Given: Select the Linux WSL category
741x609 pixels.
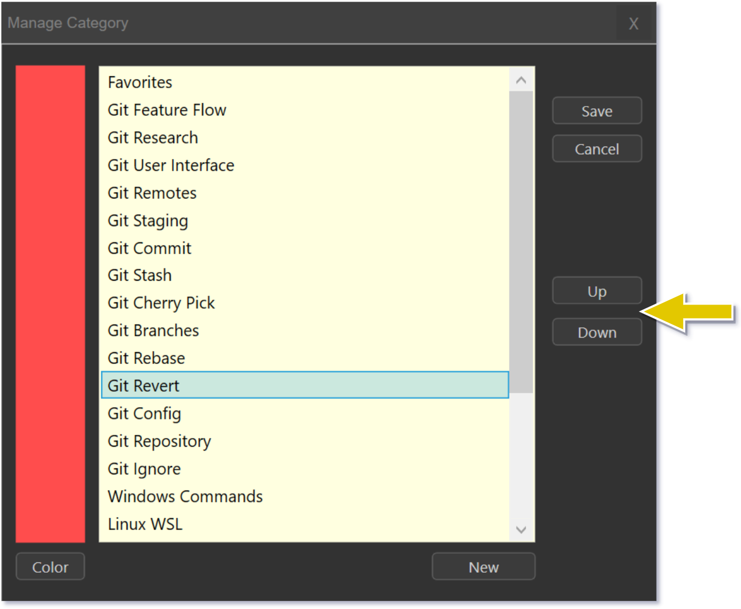Looking at the screenshot, I should click(145, 524).
